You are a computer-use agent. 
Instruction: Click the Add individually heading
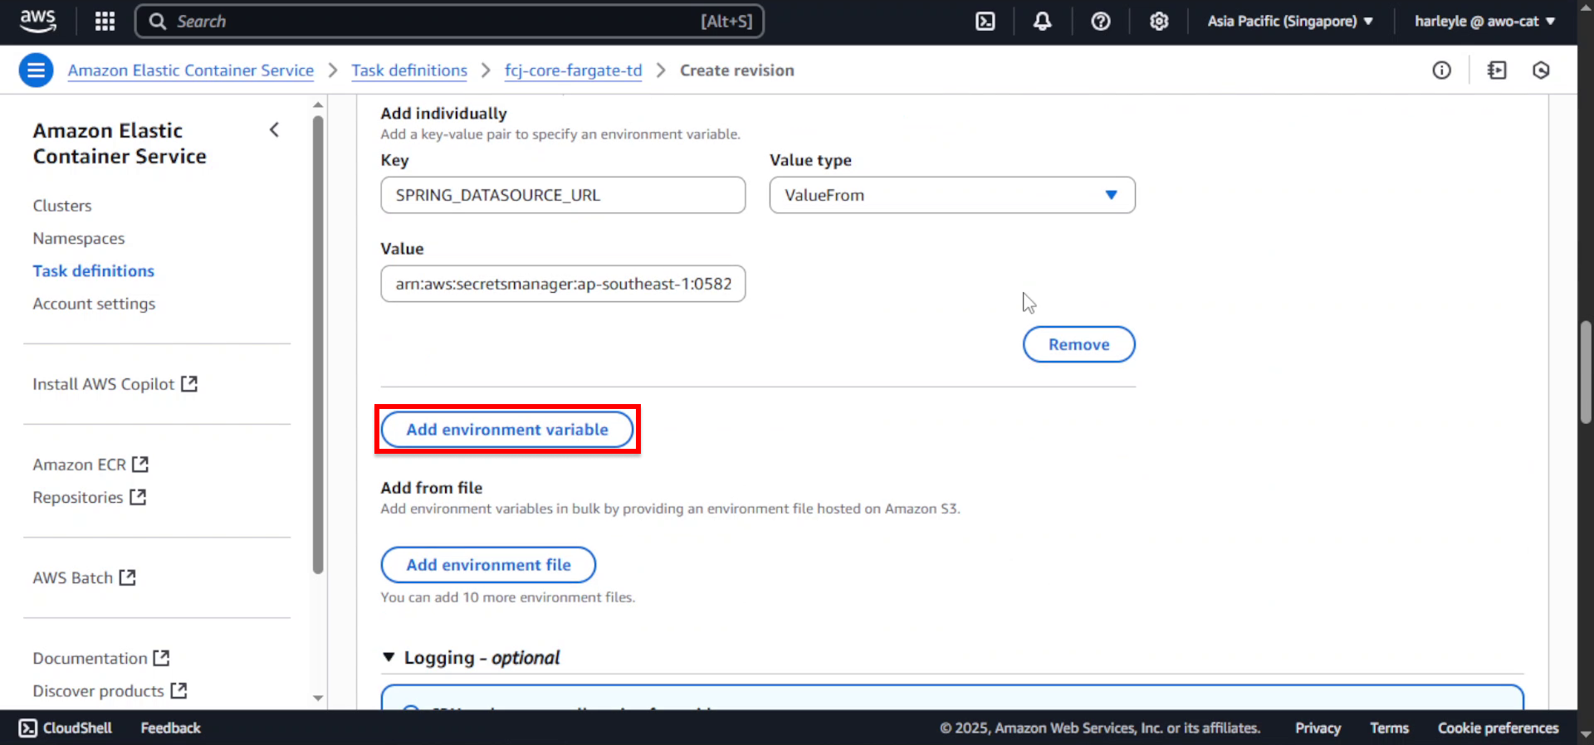[x=443, y=114]
